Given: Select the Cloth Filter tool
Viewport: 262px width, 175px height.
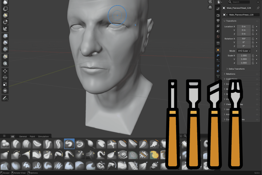Looking at the screenshot, I should (5, 43).
